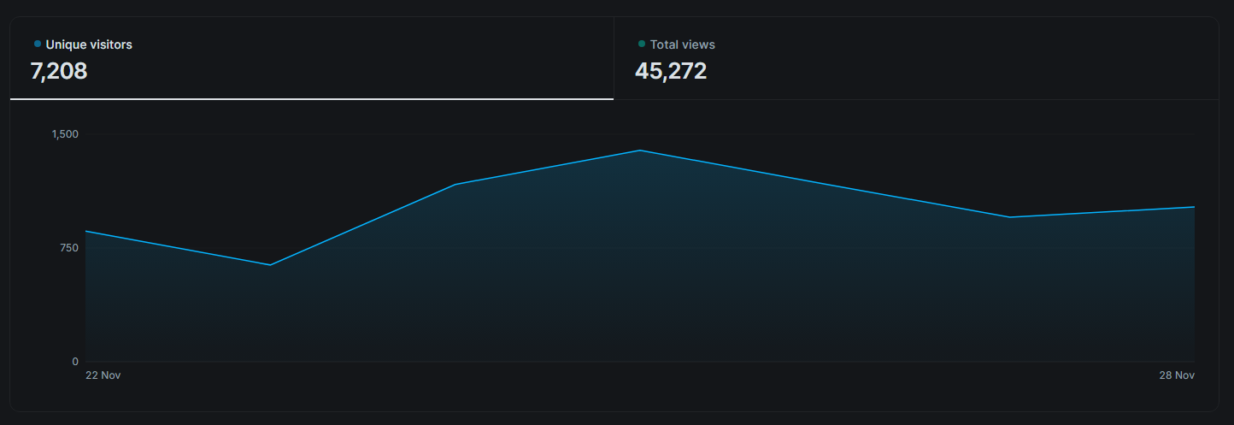Screen dimensions: 1234x425
Task: Click the 7,208 unique visitors count
Action: (x=59, y=71)
